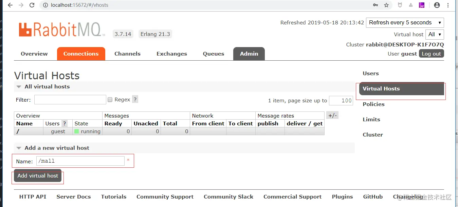Toggle the Regex checkbox

(x=110, y=100)
